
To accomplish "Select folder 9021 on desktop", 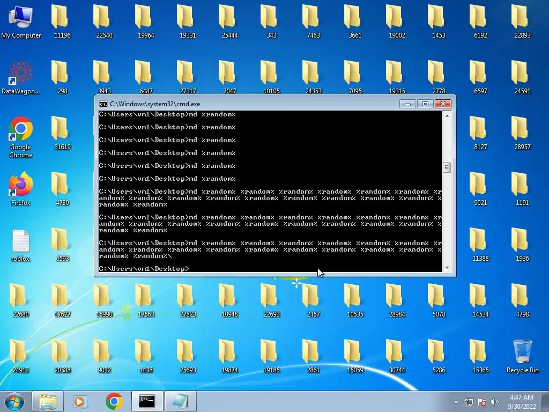I will pyautogui.click(x=480, y=189).
